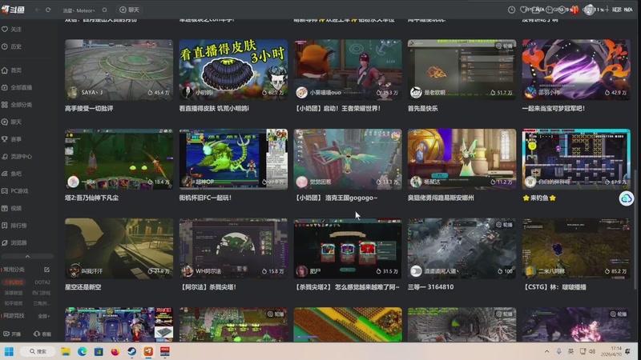Open 页游中心 in the sidebar
The image size is (641, 360).
point(17,156)
